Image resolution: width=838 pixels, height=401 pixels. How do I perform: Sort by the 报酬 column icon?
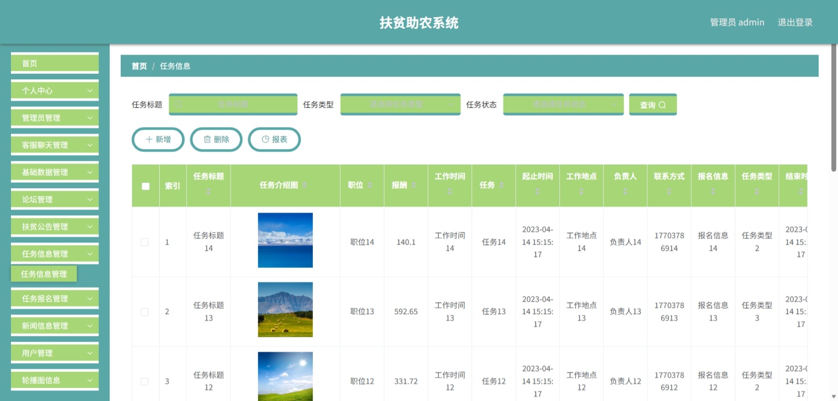pyautogui.click(x=414, y=185)
